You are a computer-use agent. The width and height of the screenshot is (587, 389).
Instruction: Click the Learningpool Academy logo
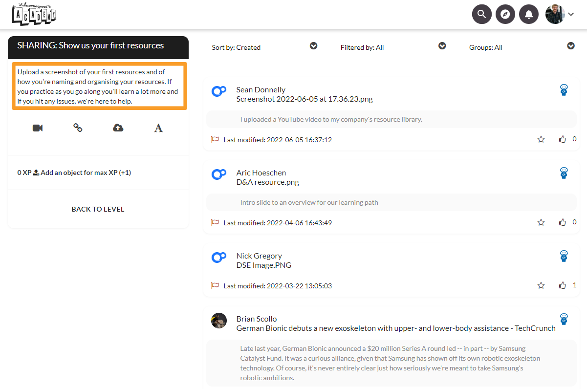[34, 14]
